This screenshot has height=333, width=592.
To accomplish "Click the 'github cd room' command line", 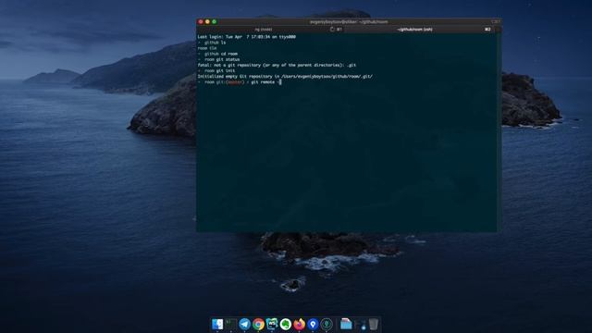I will pyautogui.click(x=217, y=54).
